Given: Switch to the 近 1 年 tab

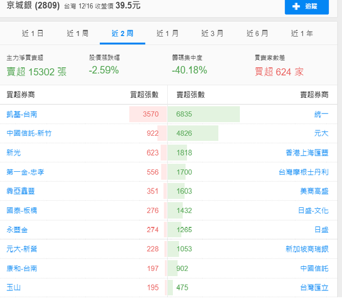Looking at the screenshot, I should coord(302,34).
